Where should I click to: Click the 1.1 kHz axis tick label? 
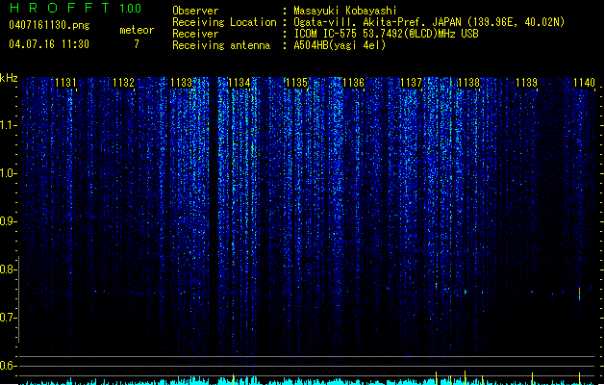pos(9,126)
